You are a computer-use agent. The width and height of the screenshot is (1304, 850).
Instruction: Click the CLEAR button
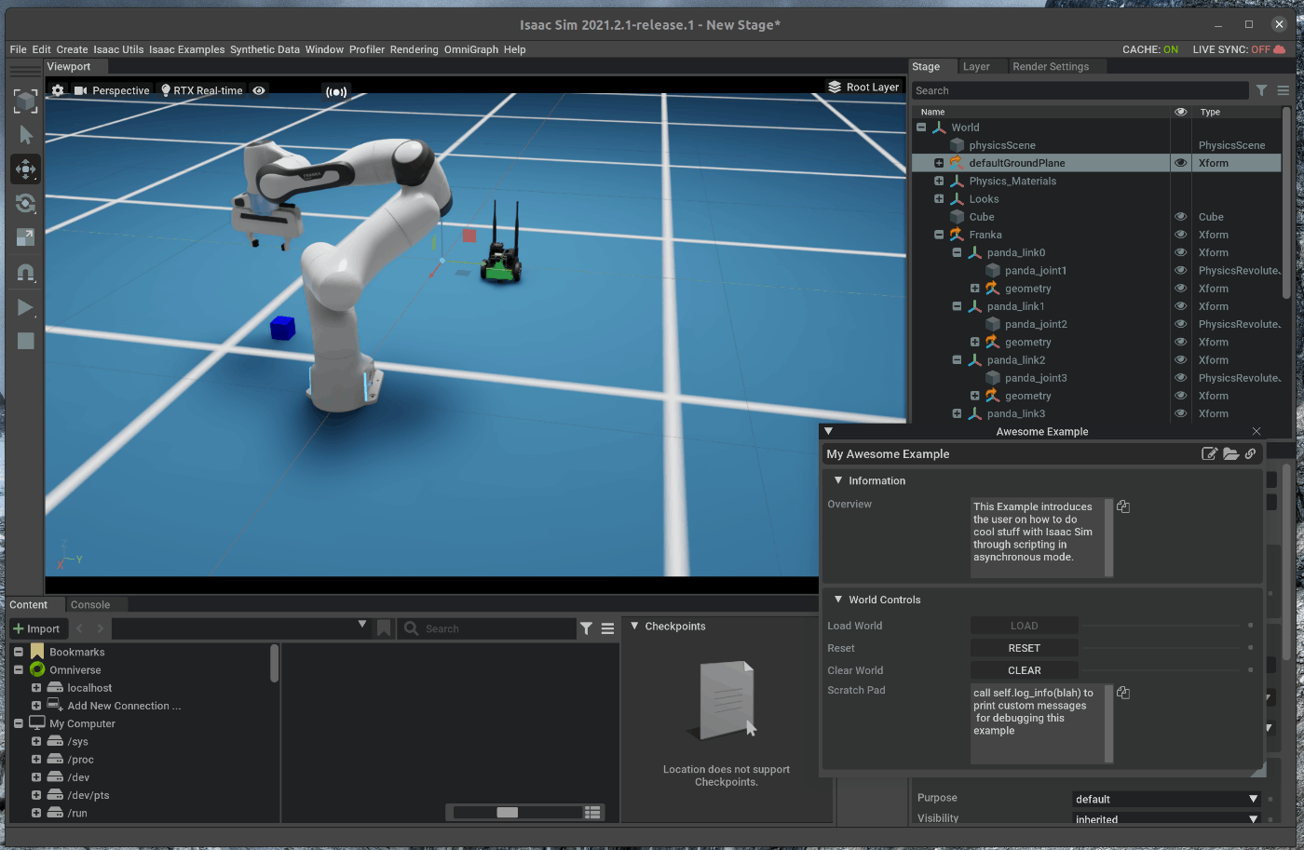click(x=1024, y=670)
